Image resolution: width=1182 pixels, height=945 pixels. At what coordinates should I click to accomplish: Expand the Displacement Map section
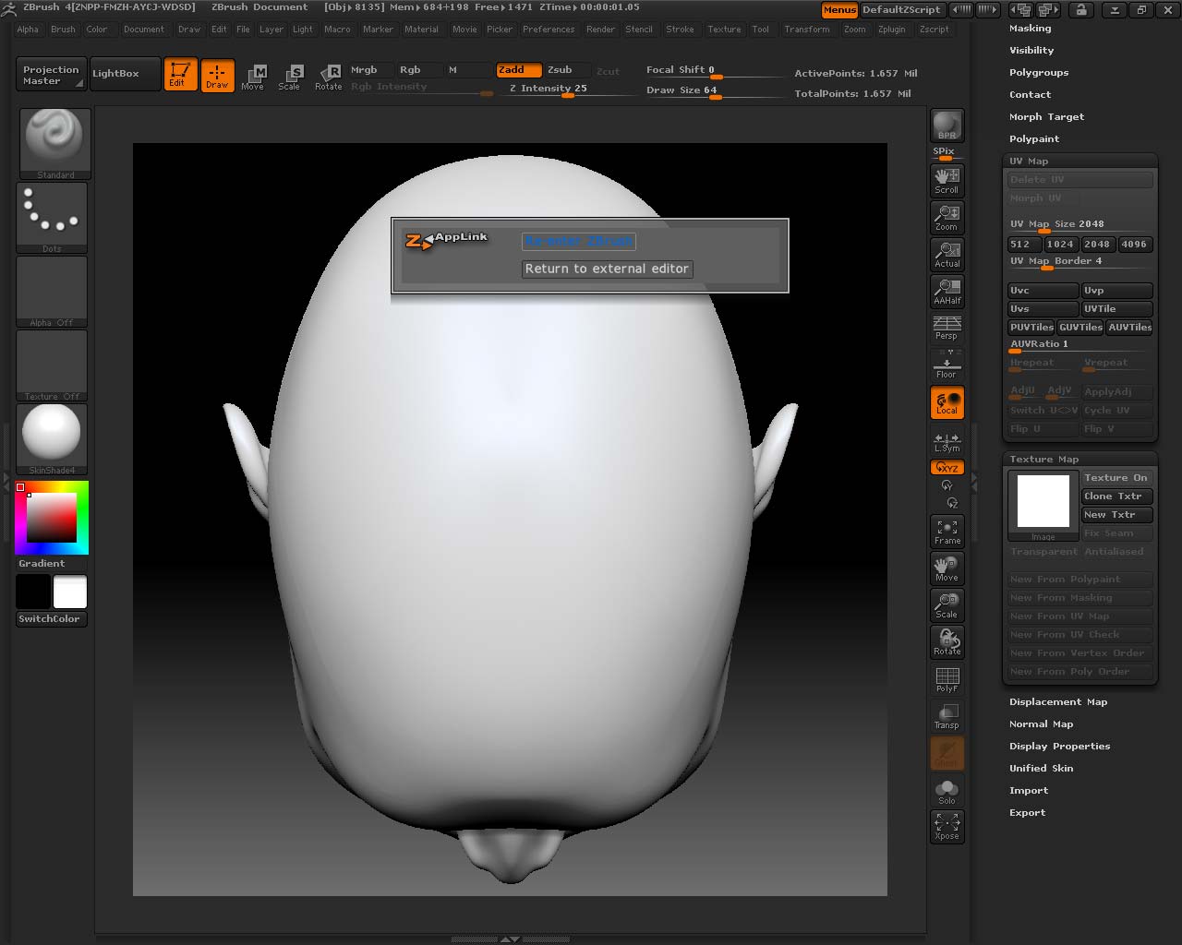1057,702
